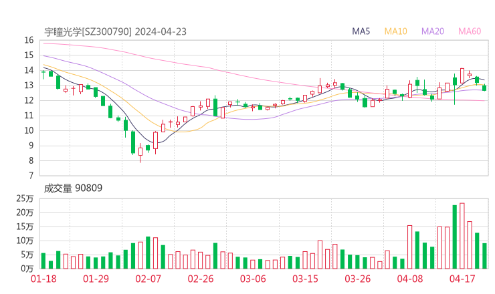Viewport: 495px width, 294px height.
Task: Click the price axis value 12
Action: (29, 101)
